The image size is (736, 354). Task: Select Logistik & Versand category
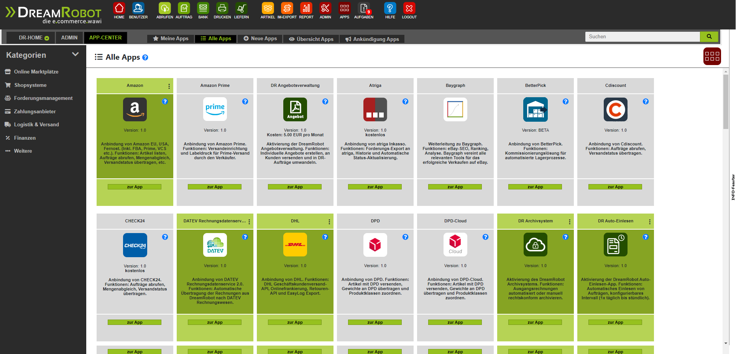[x=36, y=125]
